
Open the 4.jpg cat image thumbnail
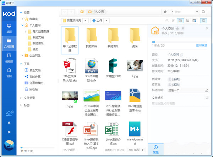point(135,67)
